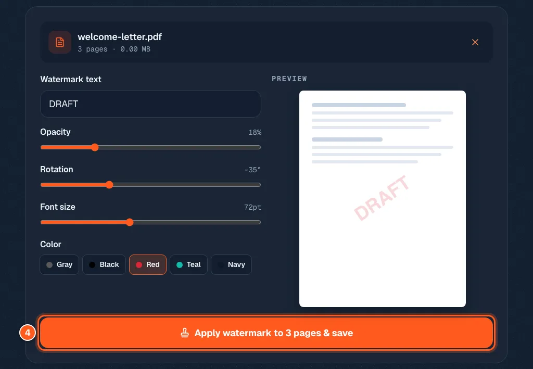Click the Rotation label
Image resolution: width=533 pixels, height=369 pixels.
[x=57, y=169]
